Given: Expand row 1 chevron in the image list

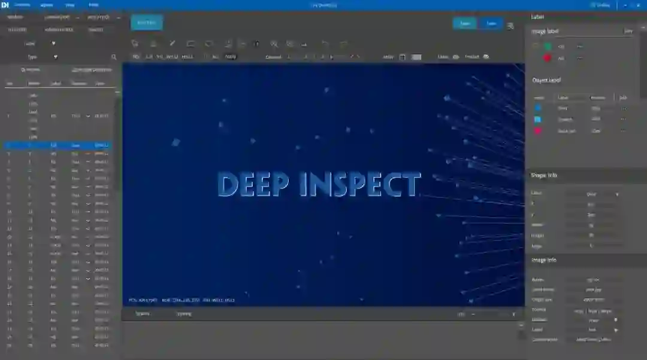Looking at the screenshot, I should click(88, 116).
